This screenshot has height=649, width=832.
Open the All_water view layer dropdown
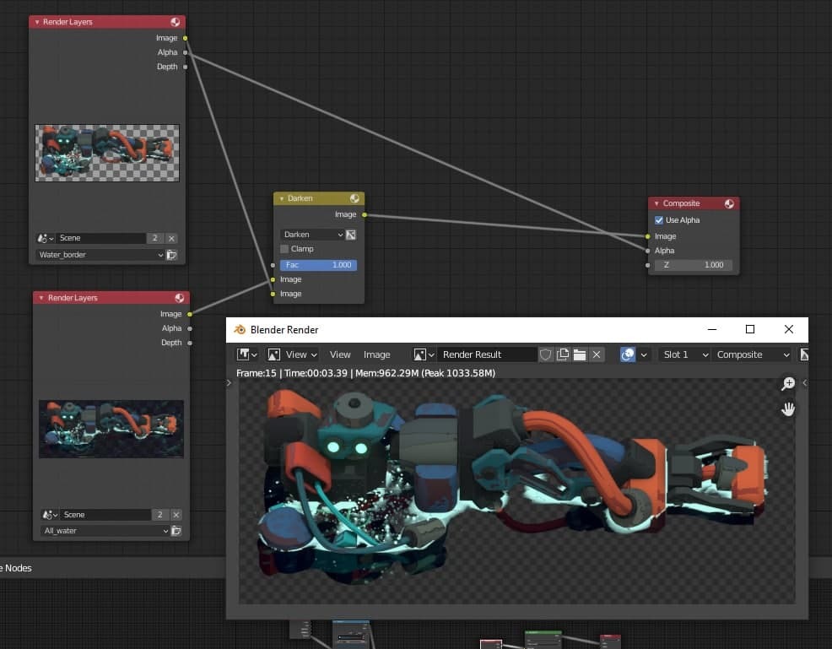click(105, 531)
